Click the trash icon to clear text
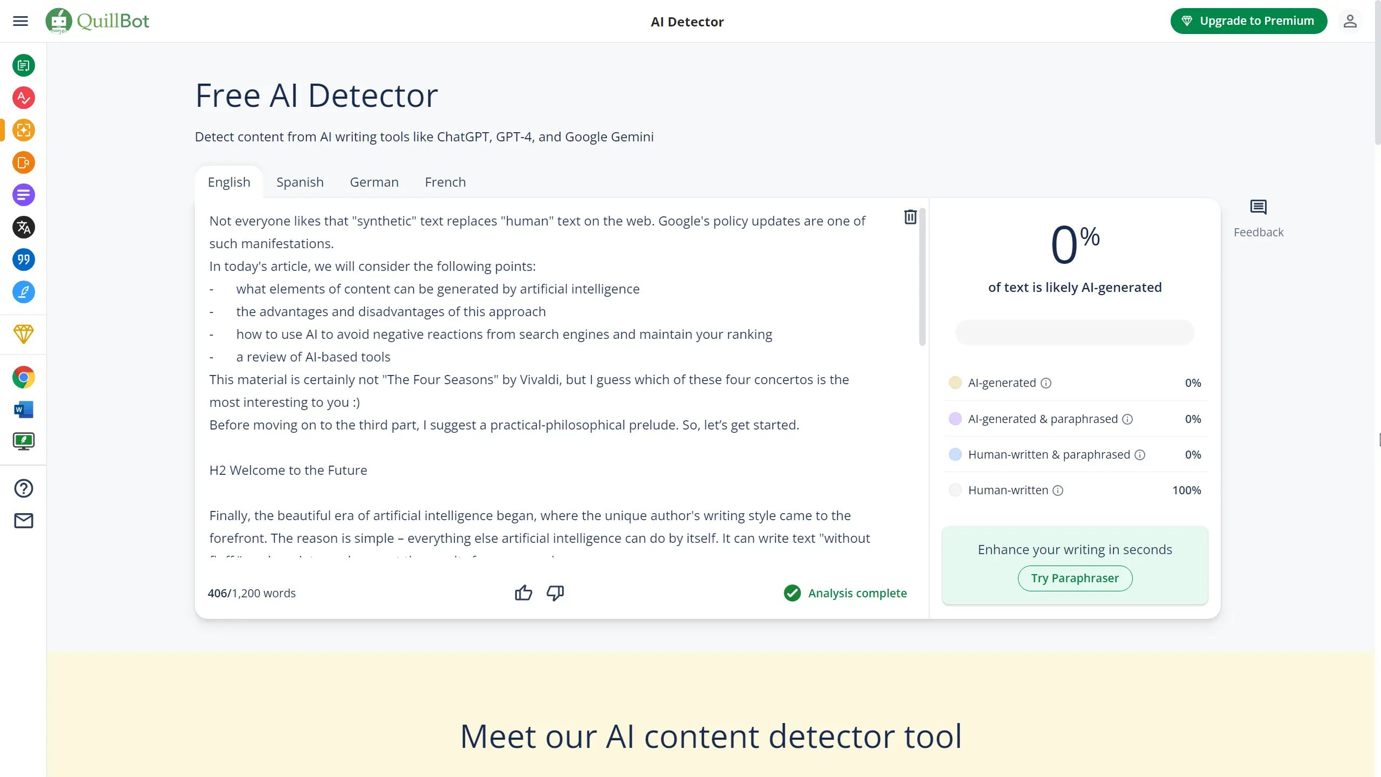This screenshot has height=777, width=1381. 910,217
